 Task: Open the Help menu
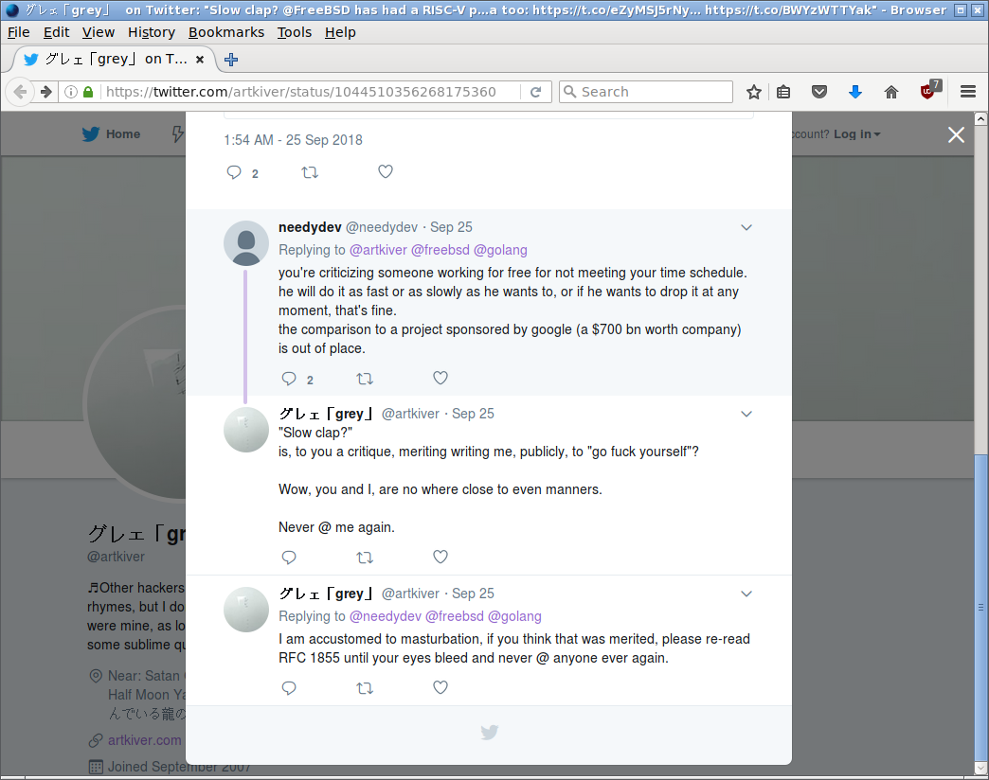(x=341, y=32)
